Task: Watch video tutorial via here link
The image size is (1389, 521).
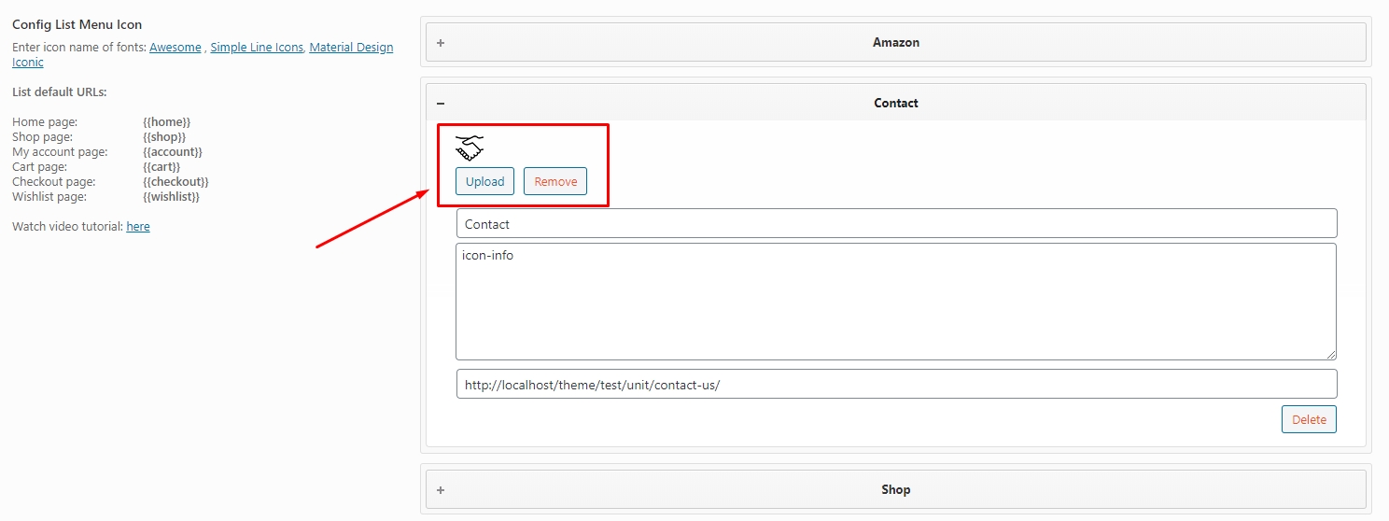Action: click(x=138, y=227)
